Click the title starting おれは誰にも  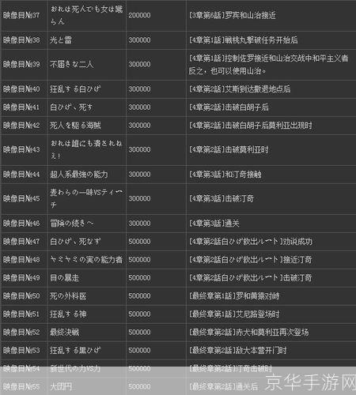click(x=86, y=149)
